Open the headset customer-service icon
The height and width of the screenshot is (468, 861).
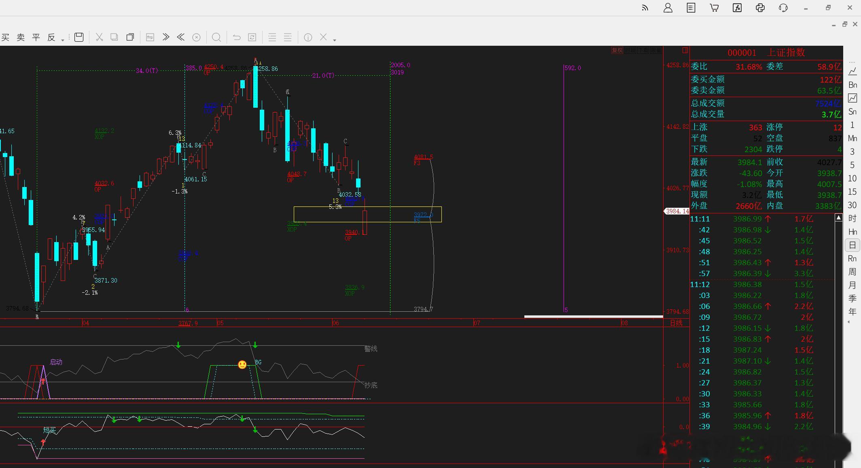coord(783,8)
